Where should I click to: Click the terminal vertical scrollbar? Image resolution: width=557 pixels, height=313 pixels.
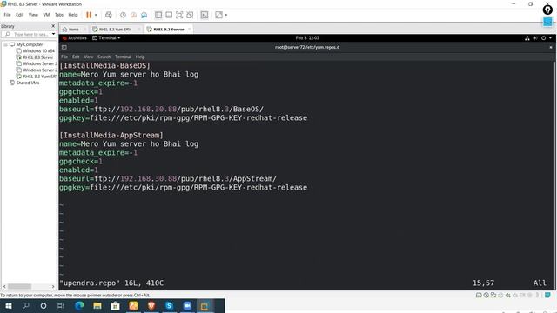(x=554, y=175)
